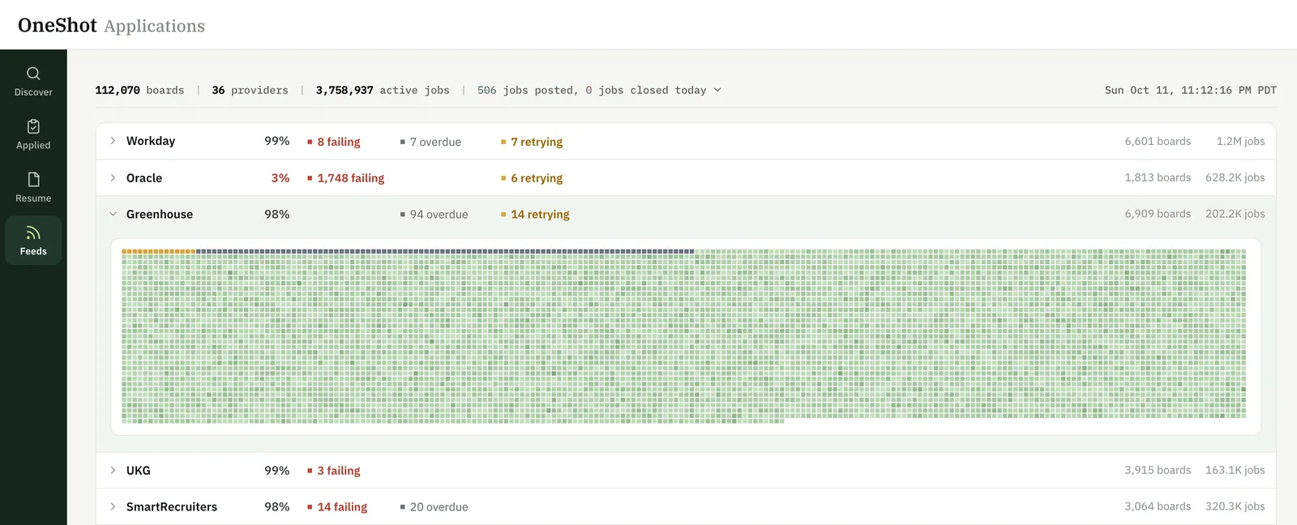Open the jobs posted today dropdown
This screenshot has width=1297, height=525.
(x=599, y=90)
